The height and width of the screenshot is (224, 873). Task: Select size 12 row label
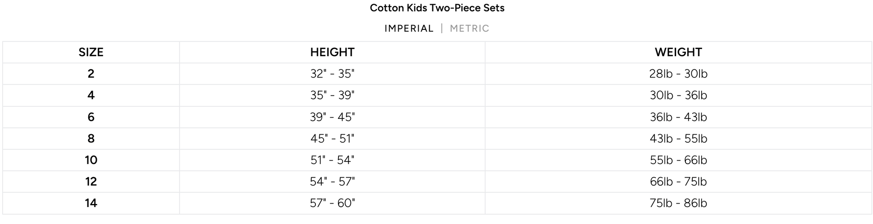(91, 182)
